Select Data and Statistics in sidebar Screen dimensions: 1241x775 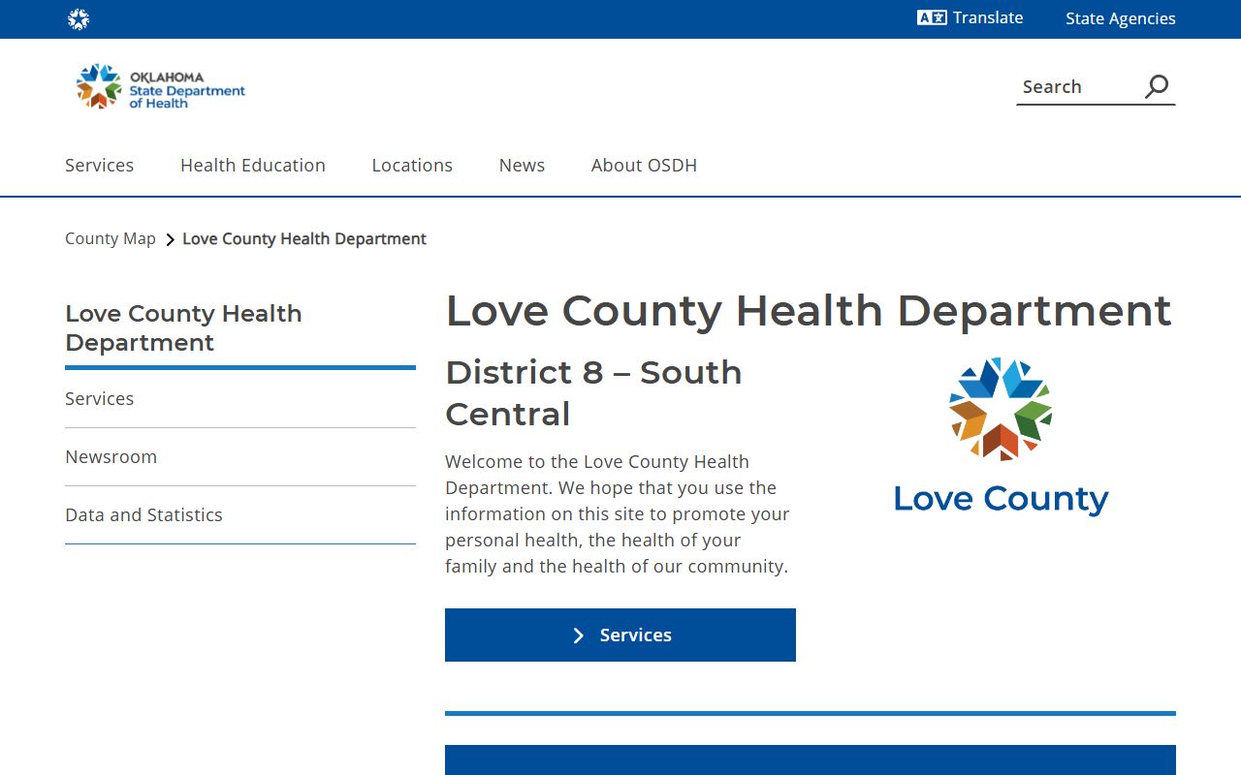click(240, 514)
